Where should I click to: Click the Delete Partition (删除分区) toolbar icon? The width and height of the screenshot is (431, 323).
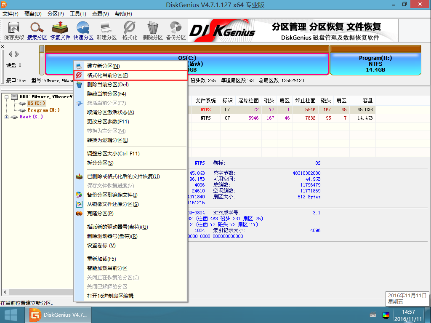152,31
